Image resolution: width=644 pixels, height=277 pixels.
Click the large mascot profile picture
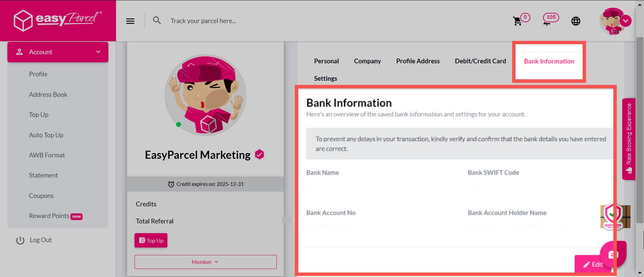pyautogui.click(x=205, y=95)
